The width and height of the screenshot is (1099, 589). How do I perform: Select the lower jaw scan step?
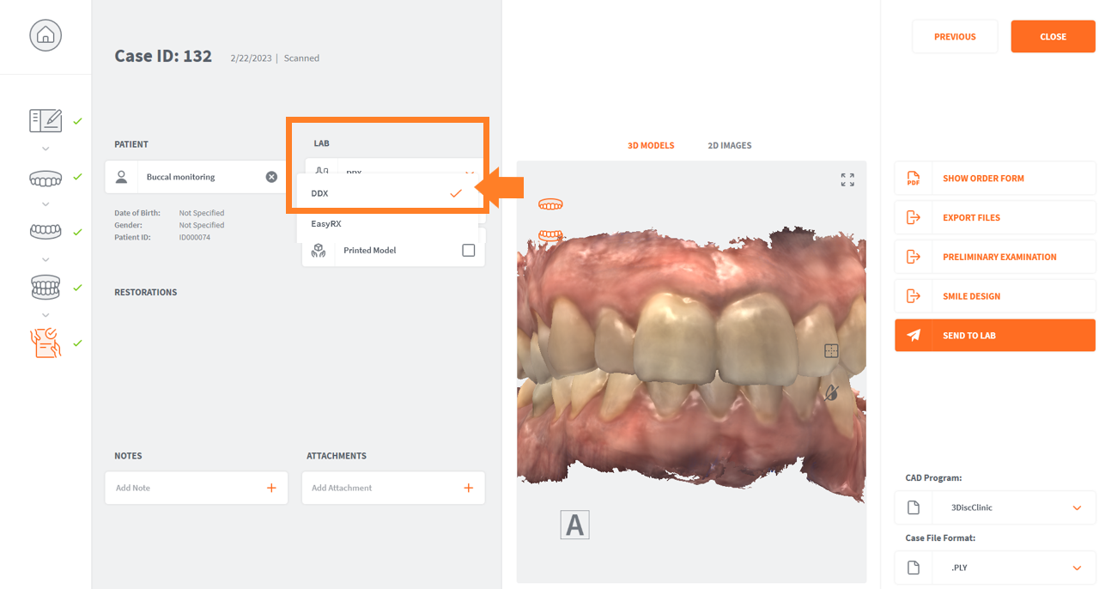[46, 232]
